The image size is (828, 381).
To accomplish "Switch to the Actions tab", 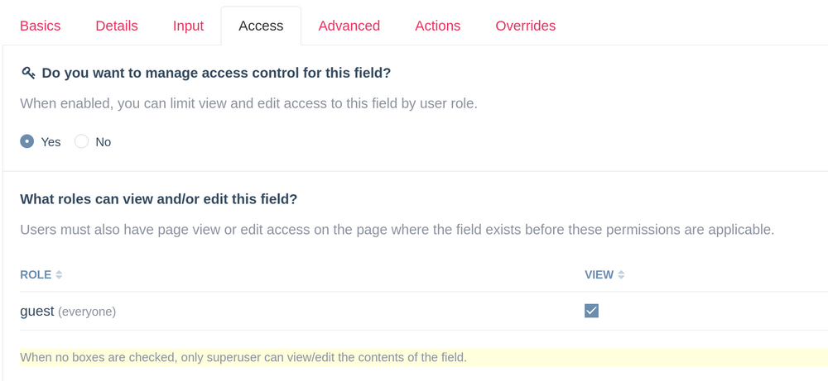I will tap(437, 26).
